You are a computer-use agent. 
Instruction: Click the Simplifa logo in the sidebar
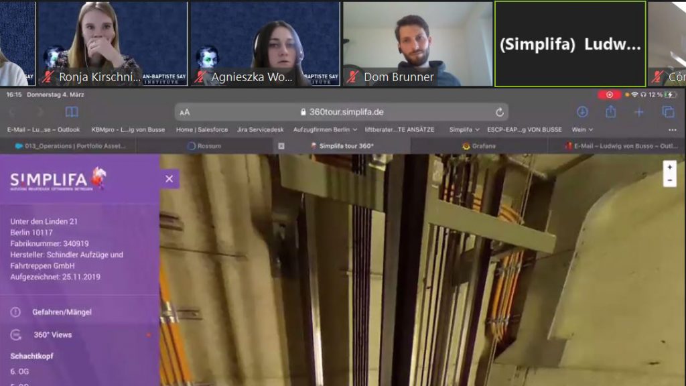point(58,179)
